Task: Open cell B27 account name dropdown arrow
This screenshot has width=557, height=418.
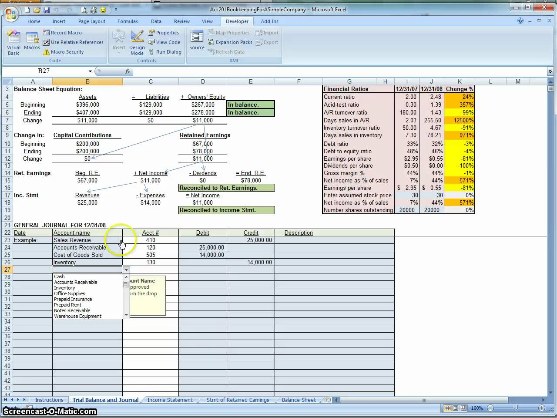Action: pos(126,270)
